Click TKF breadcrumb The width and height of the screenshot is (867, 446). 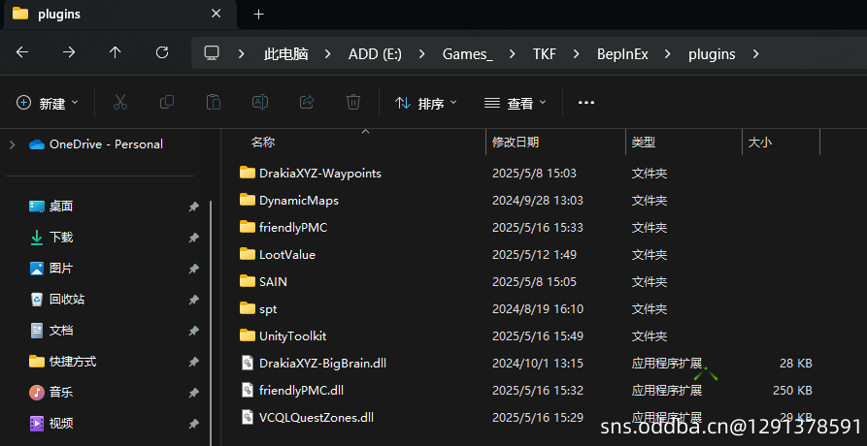(x=544, y=54)
